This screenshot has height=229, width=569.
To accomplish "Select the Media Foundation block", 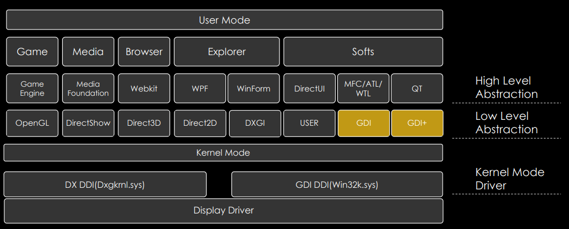I will pos(88,88).
